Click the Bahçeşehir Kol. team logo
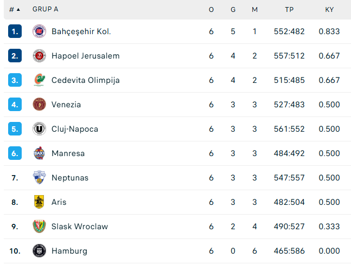Viewport: 351px width, 265px height. click(39, 31)
